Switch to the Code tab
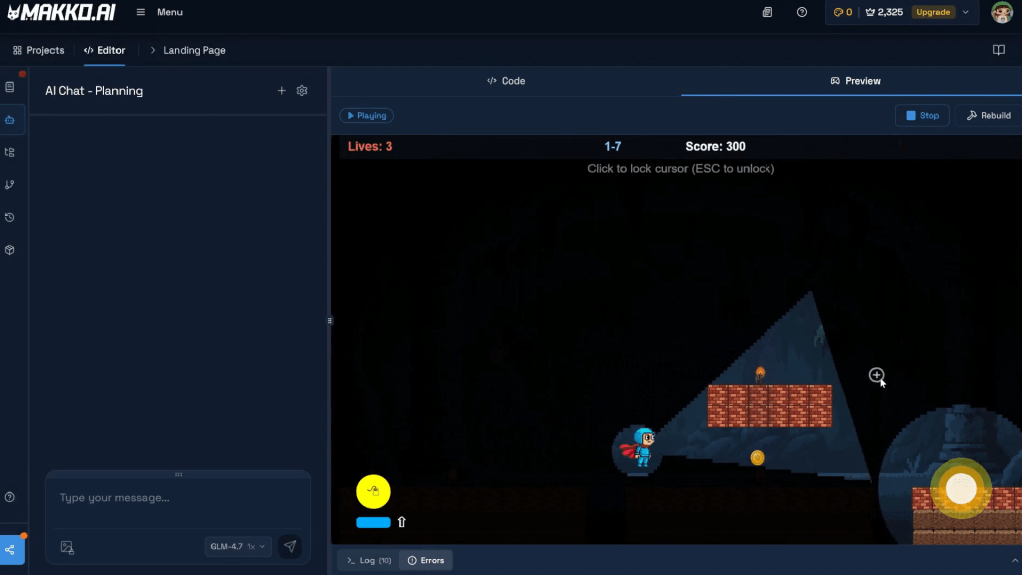 [506, 81]
